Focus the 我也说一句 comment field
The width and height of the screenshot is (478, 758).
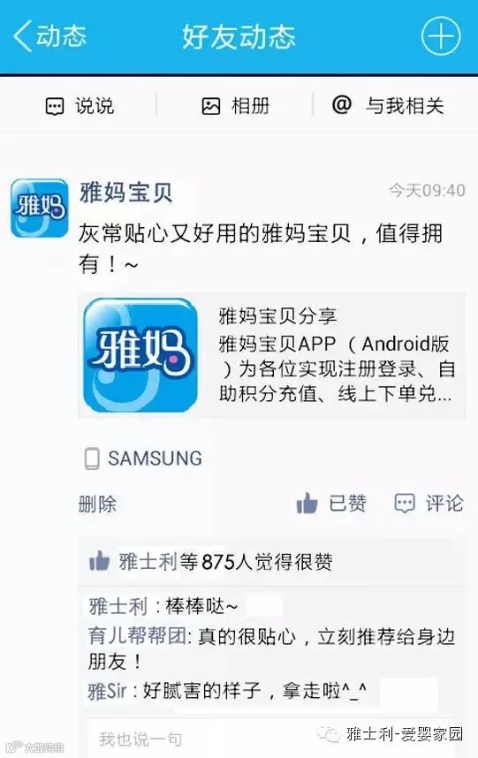203,739
